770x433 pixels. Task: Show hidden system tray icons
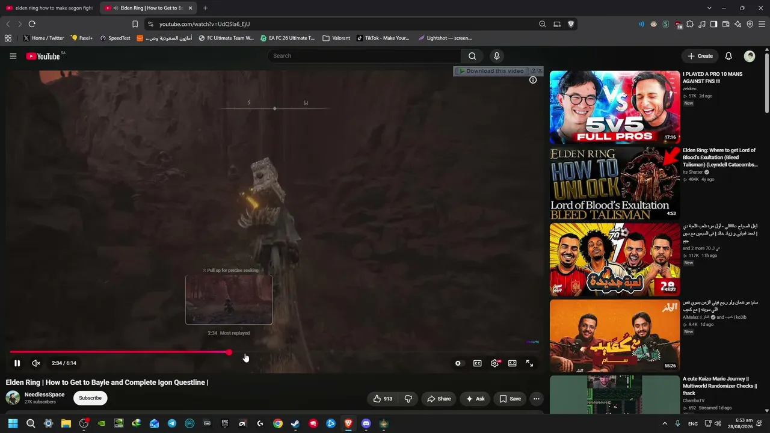click(665, 423)
